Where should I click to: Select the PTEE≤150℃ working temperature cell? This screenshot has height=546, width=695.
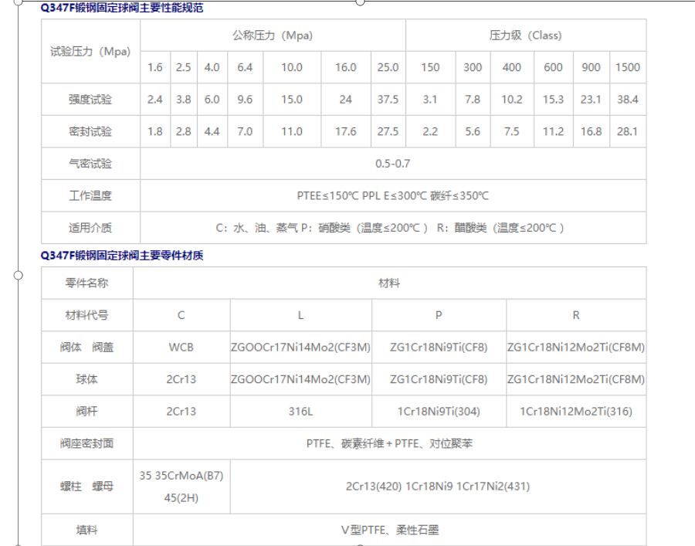tap(392, 196)
